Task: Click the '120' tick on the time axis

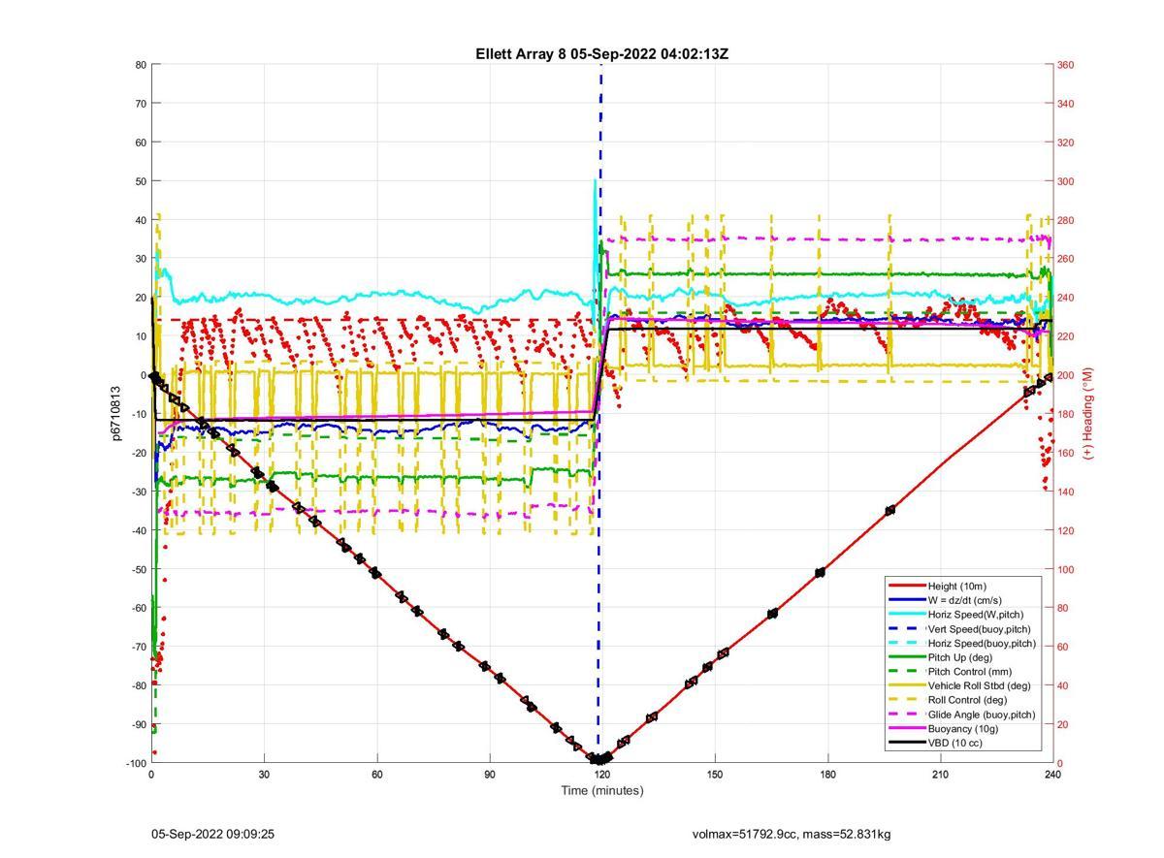Action: point(601,774)
